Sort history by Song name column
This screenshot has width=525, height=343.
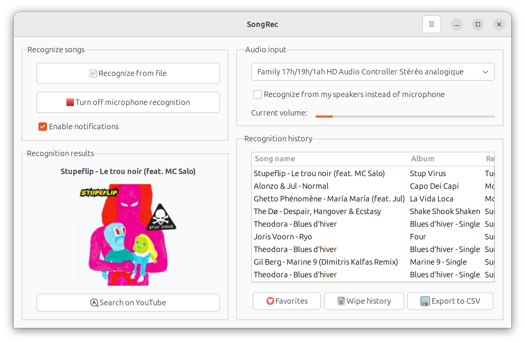click(275, 159)
